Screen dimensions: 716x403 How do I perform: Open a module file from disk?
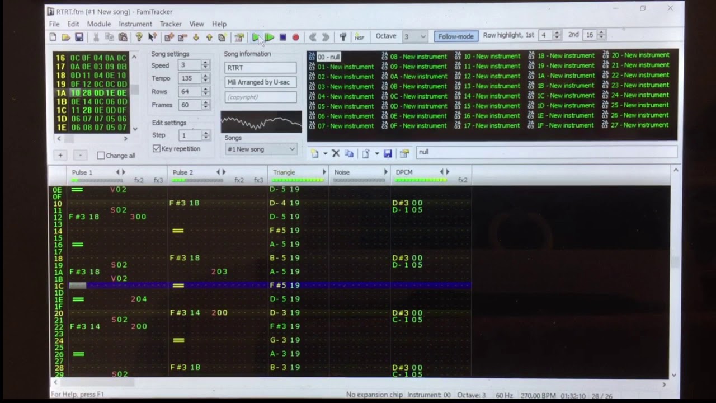tap(66, 37)
